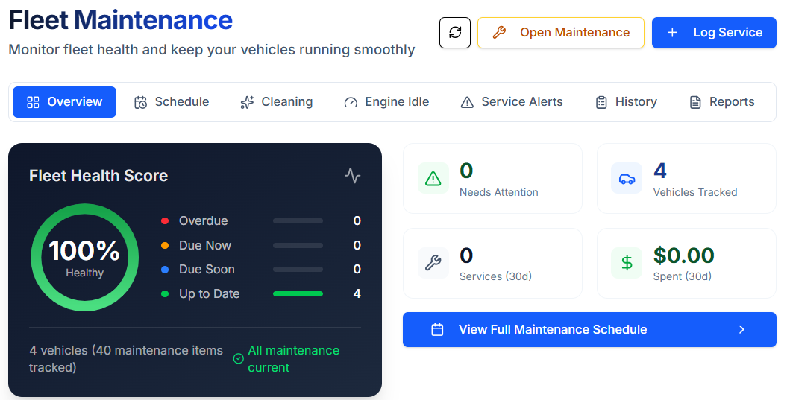This screenshot has width=787, height=400.
Task: Click the dollar sign Spent icon
Action: tap(627, 263)
